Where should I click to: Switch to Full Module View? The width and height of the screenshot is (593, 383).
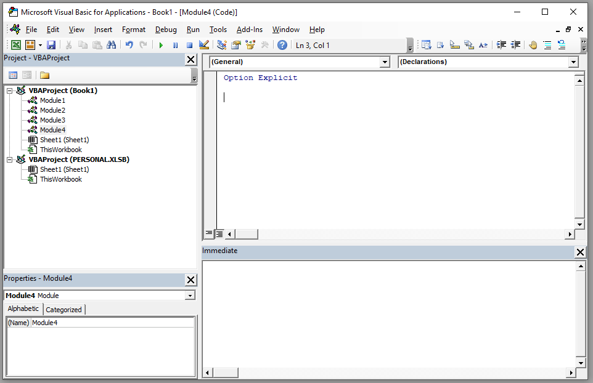(219, 233)
